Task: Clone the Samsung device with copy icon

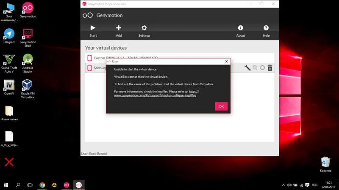Action: point(255,68)
